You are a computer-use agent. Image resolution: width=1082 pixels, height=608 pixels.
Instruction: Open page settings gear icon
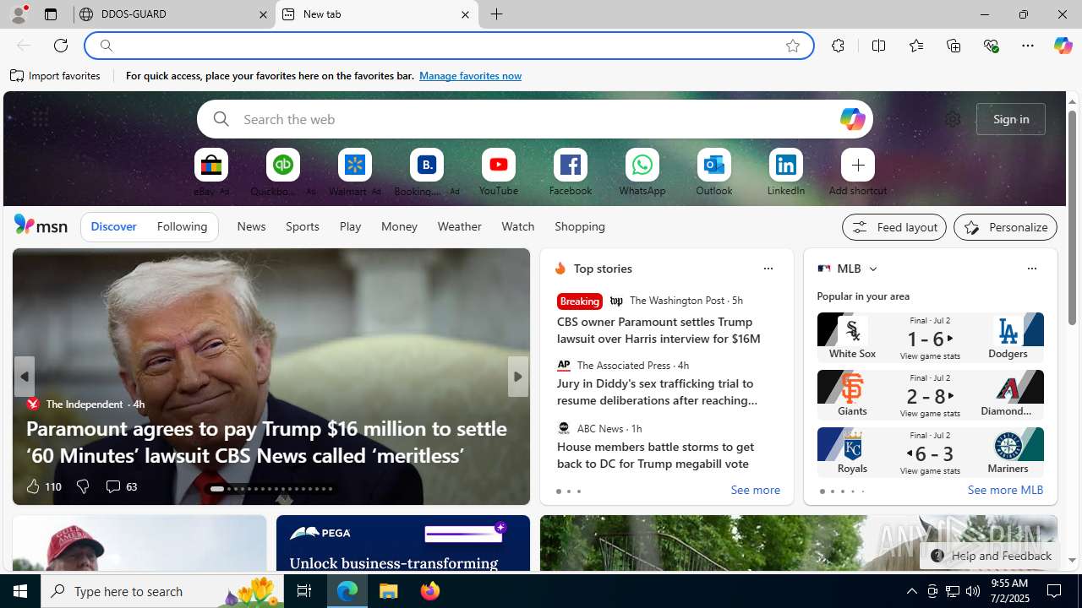[x=953, y=119]
